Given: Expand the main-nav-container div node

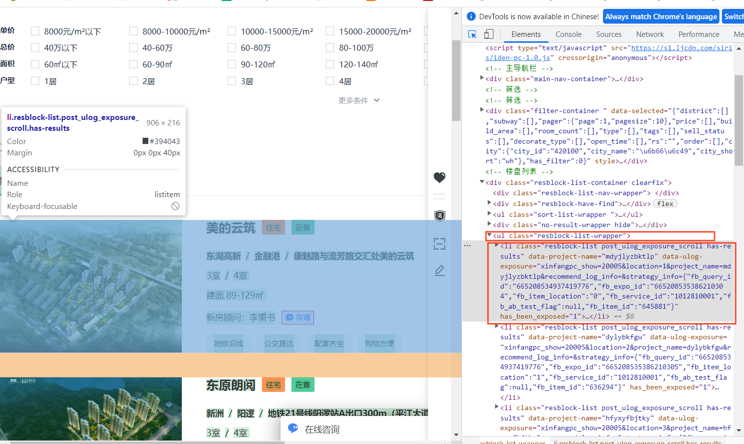Looking at the screenshot, I should tap(482, 78).
